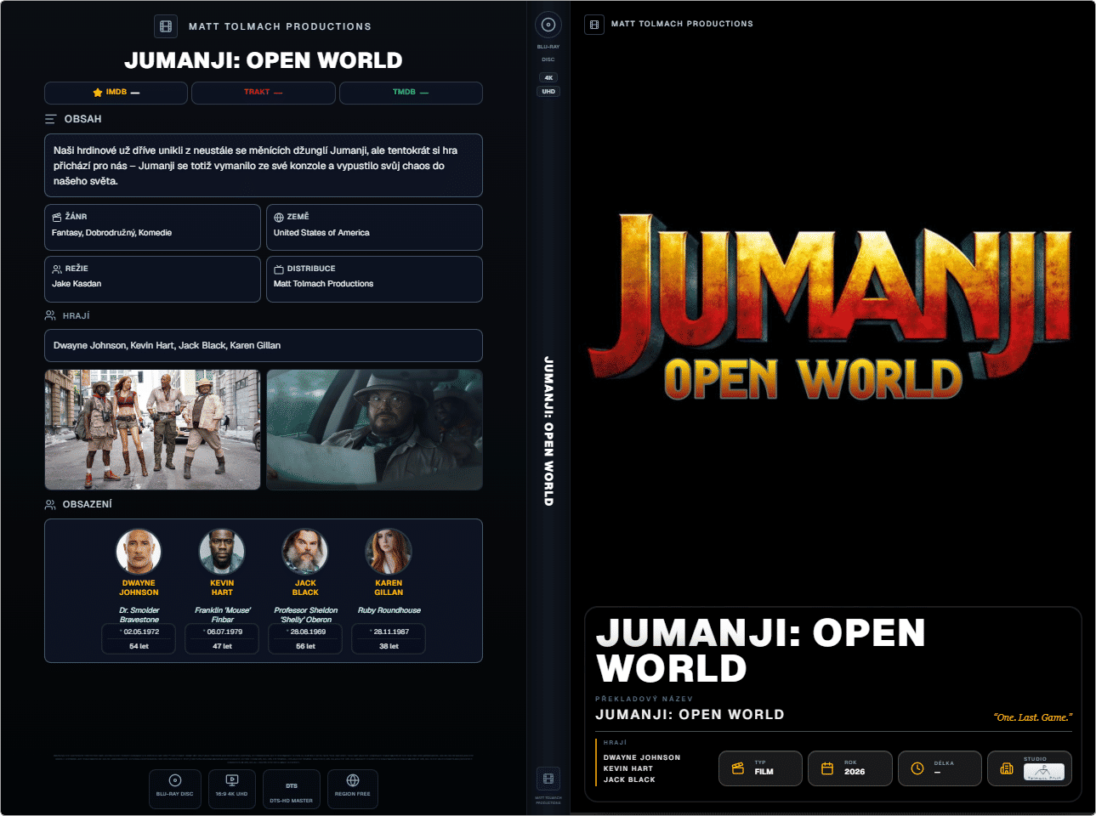Click the Jumanji Open World logo artwork
1096x816 pixels.
(830, 308)
